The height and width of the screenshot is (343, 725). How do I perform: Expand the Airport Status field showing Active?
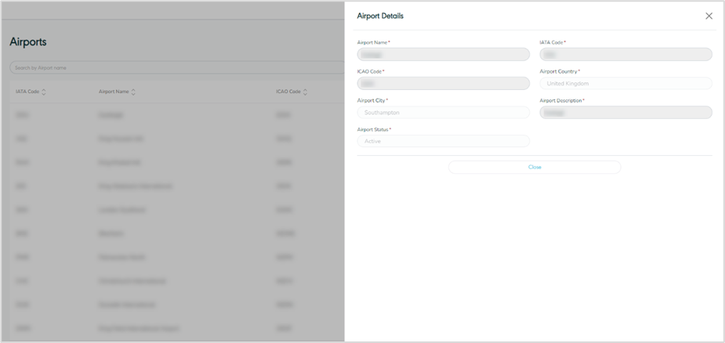pyautogui.click(x=443, y=142)
